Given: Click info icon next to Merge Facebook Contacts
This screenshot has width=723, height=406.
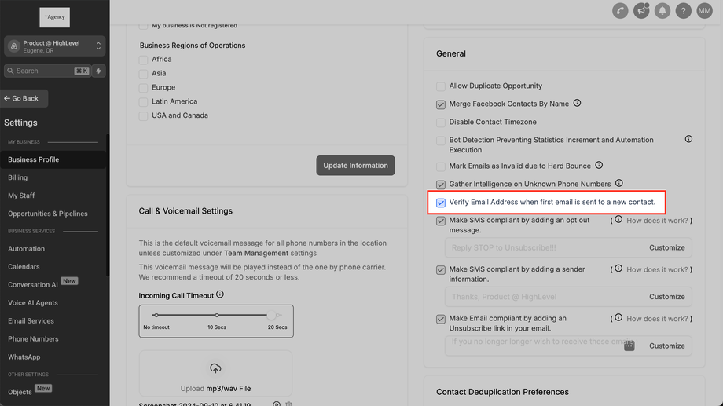Looking at the screenshot, I should point(577,103).
